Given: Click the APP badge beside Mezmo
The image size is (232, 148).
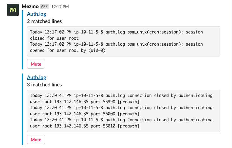Looking at the screenshot, I should (x=44, y=6).
